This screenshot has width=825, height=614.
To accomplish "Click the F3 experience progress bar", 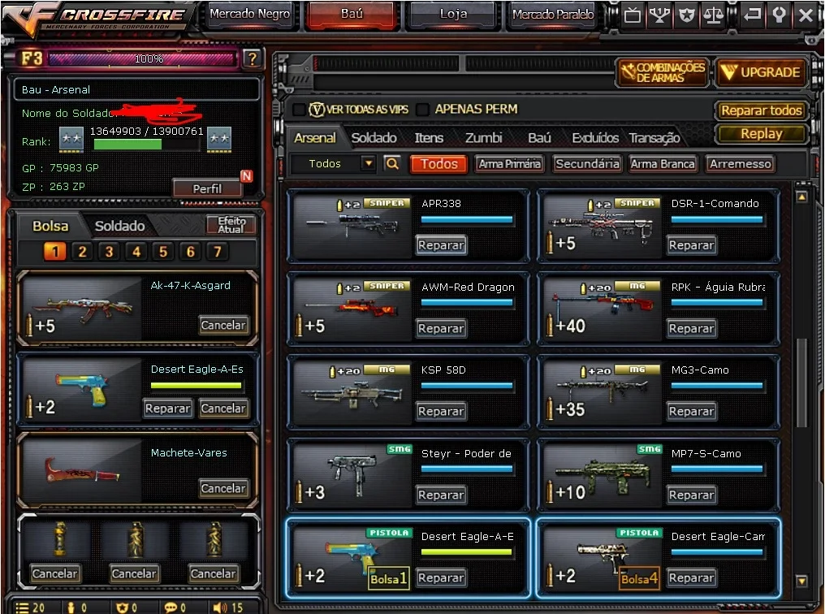I will [x=141, y=59].
